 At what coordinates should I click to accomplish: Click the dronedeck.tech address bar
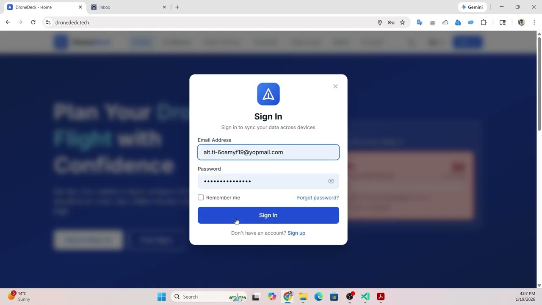click(212, 22)
